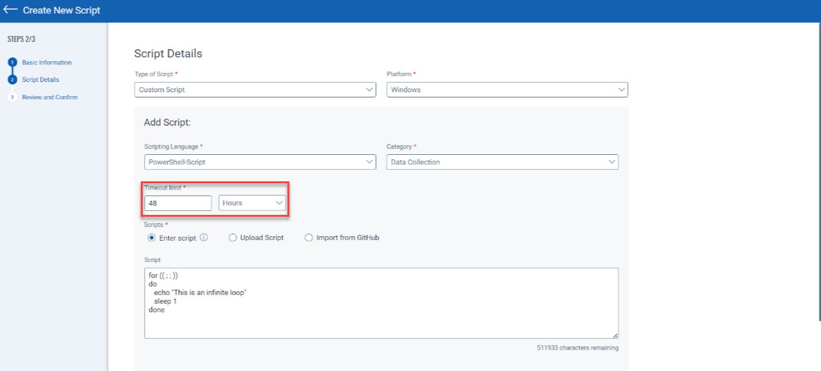
Task: Click the Timeout limit value field
Action: tap(178, 203)
